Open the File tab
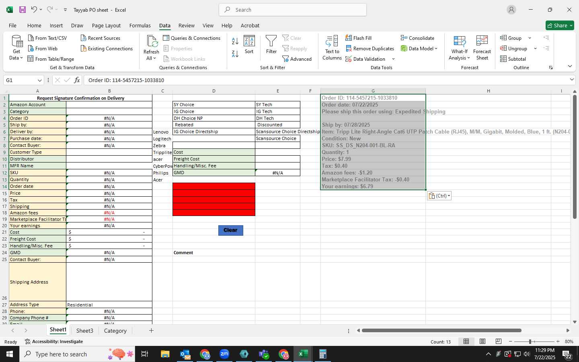Screen dimensions: 579x362 pos(12,25)
